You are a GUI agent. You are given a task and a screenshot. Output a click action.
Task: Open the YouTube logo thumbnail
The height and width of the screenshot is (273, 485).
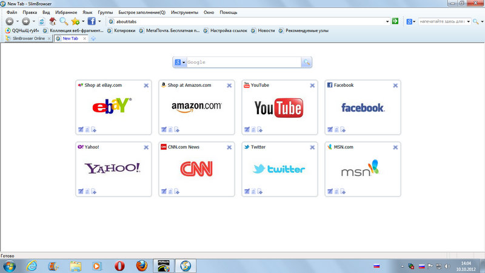[279, 108]
